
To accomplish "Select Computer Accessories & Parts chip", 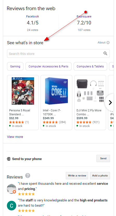I will [48, 66].
